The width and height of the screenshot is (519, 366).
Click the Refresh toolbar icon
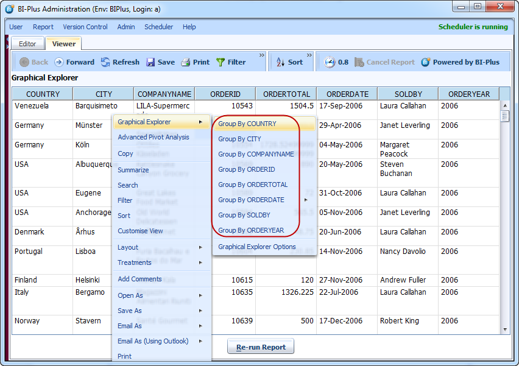click(x=105, y=62)
